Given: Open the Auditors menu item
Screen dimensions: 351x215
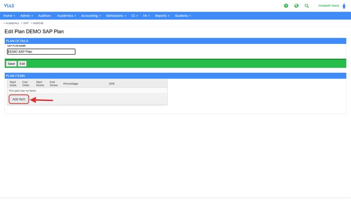Looking at the screenshot, I should pyautogui.click(x=44, y=16).
